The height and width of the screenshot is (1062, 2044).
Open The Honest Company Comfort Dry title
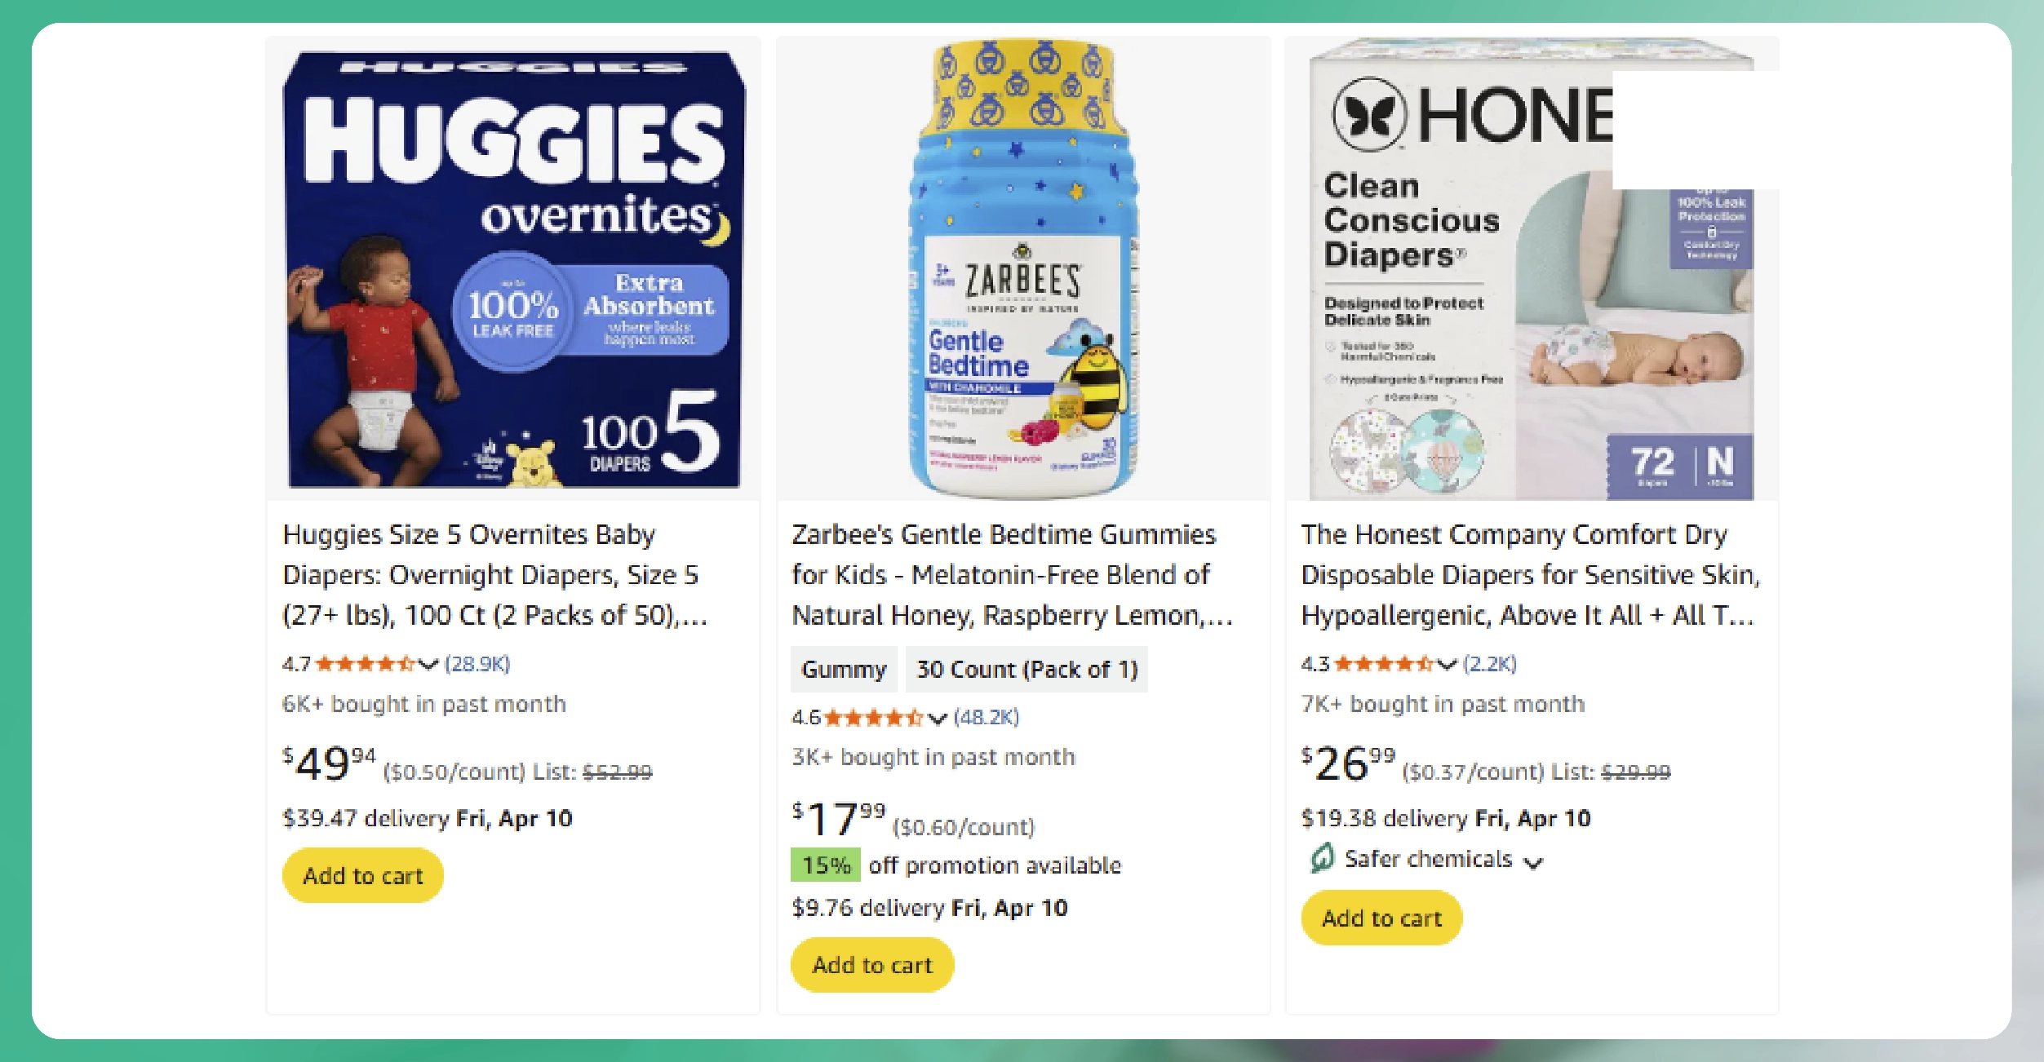coord(1529,574)
